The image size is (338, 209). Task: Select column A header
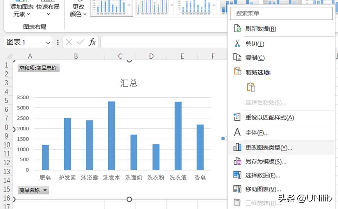click(x=30, y=56)
